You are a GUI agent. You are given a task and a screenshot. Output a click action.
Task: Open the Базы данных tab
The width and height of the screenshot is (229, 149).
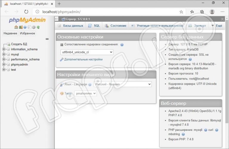click(70, 26)
